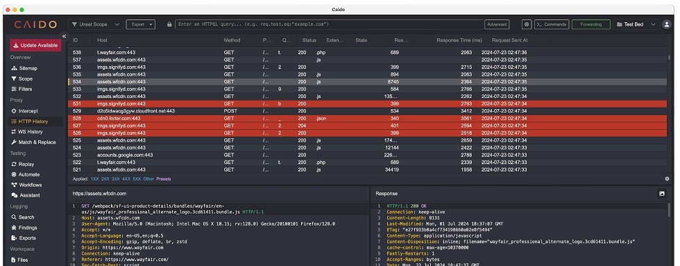Viewport: 680px width, 266px height.
Task: Go to Intercept in the Proxy section
Action: 24,111
